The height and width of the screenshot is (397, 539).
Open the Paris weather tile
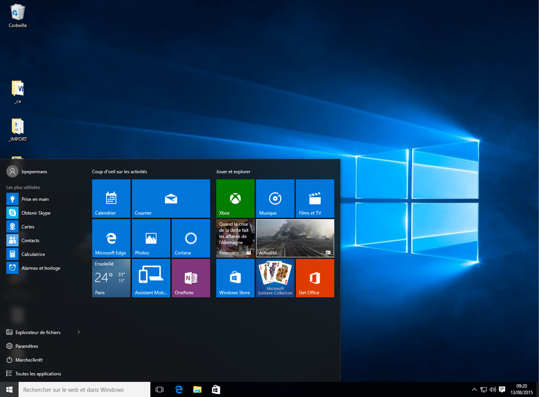[111, 278]
